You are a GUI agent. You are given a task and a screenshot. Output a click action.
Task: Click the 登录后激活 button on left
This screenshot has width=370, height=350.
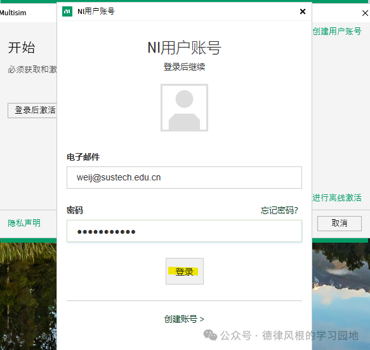click(32, 111)
